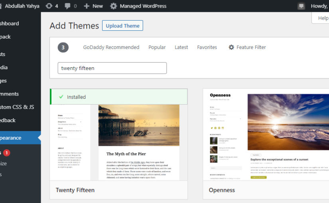Open the Help dropdown tab
329x203 pixels.
tap(320, 18)
